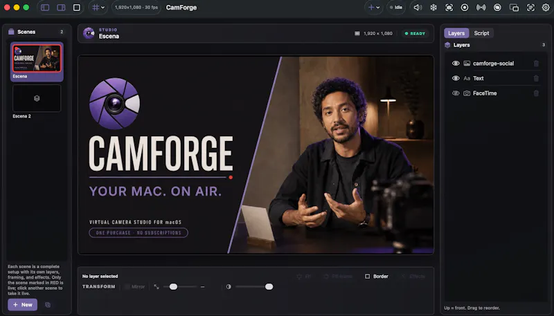
Task: Hide the Text layer
Action: 456,78
